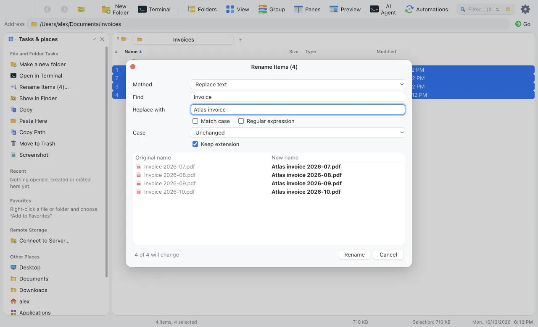The image size is (538, 327).
Task: Click Show in Finder task
Action: [x=33, y=99]
